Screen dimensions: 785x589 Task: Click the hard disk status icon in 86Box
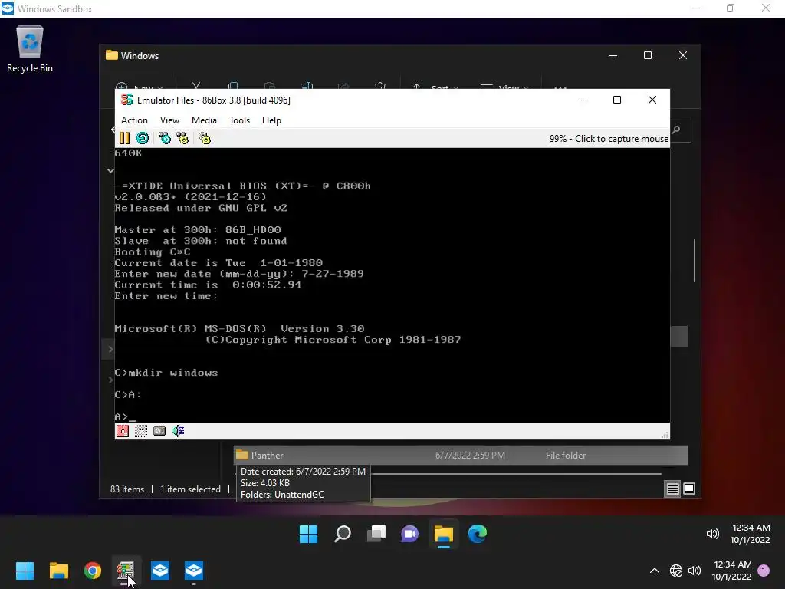(x=159, y=431)
